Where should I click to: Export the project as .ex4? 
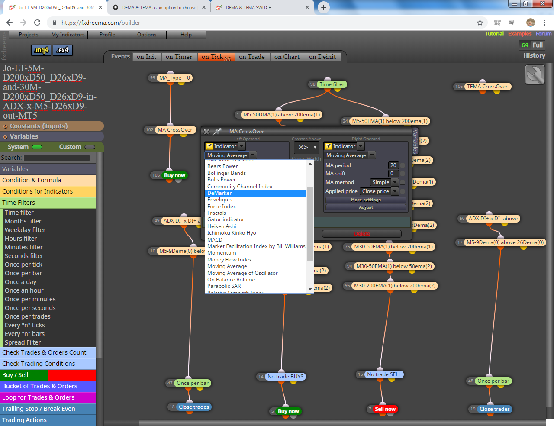(63, 50)
